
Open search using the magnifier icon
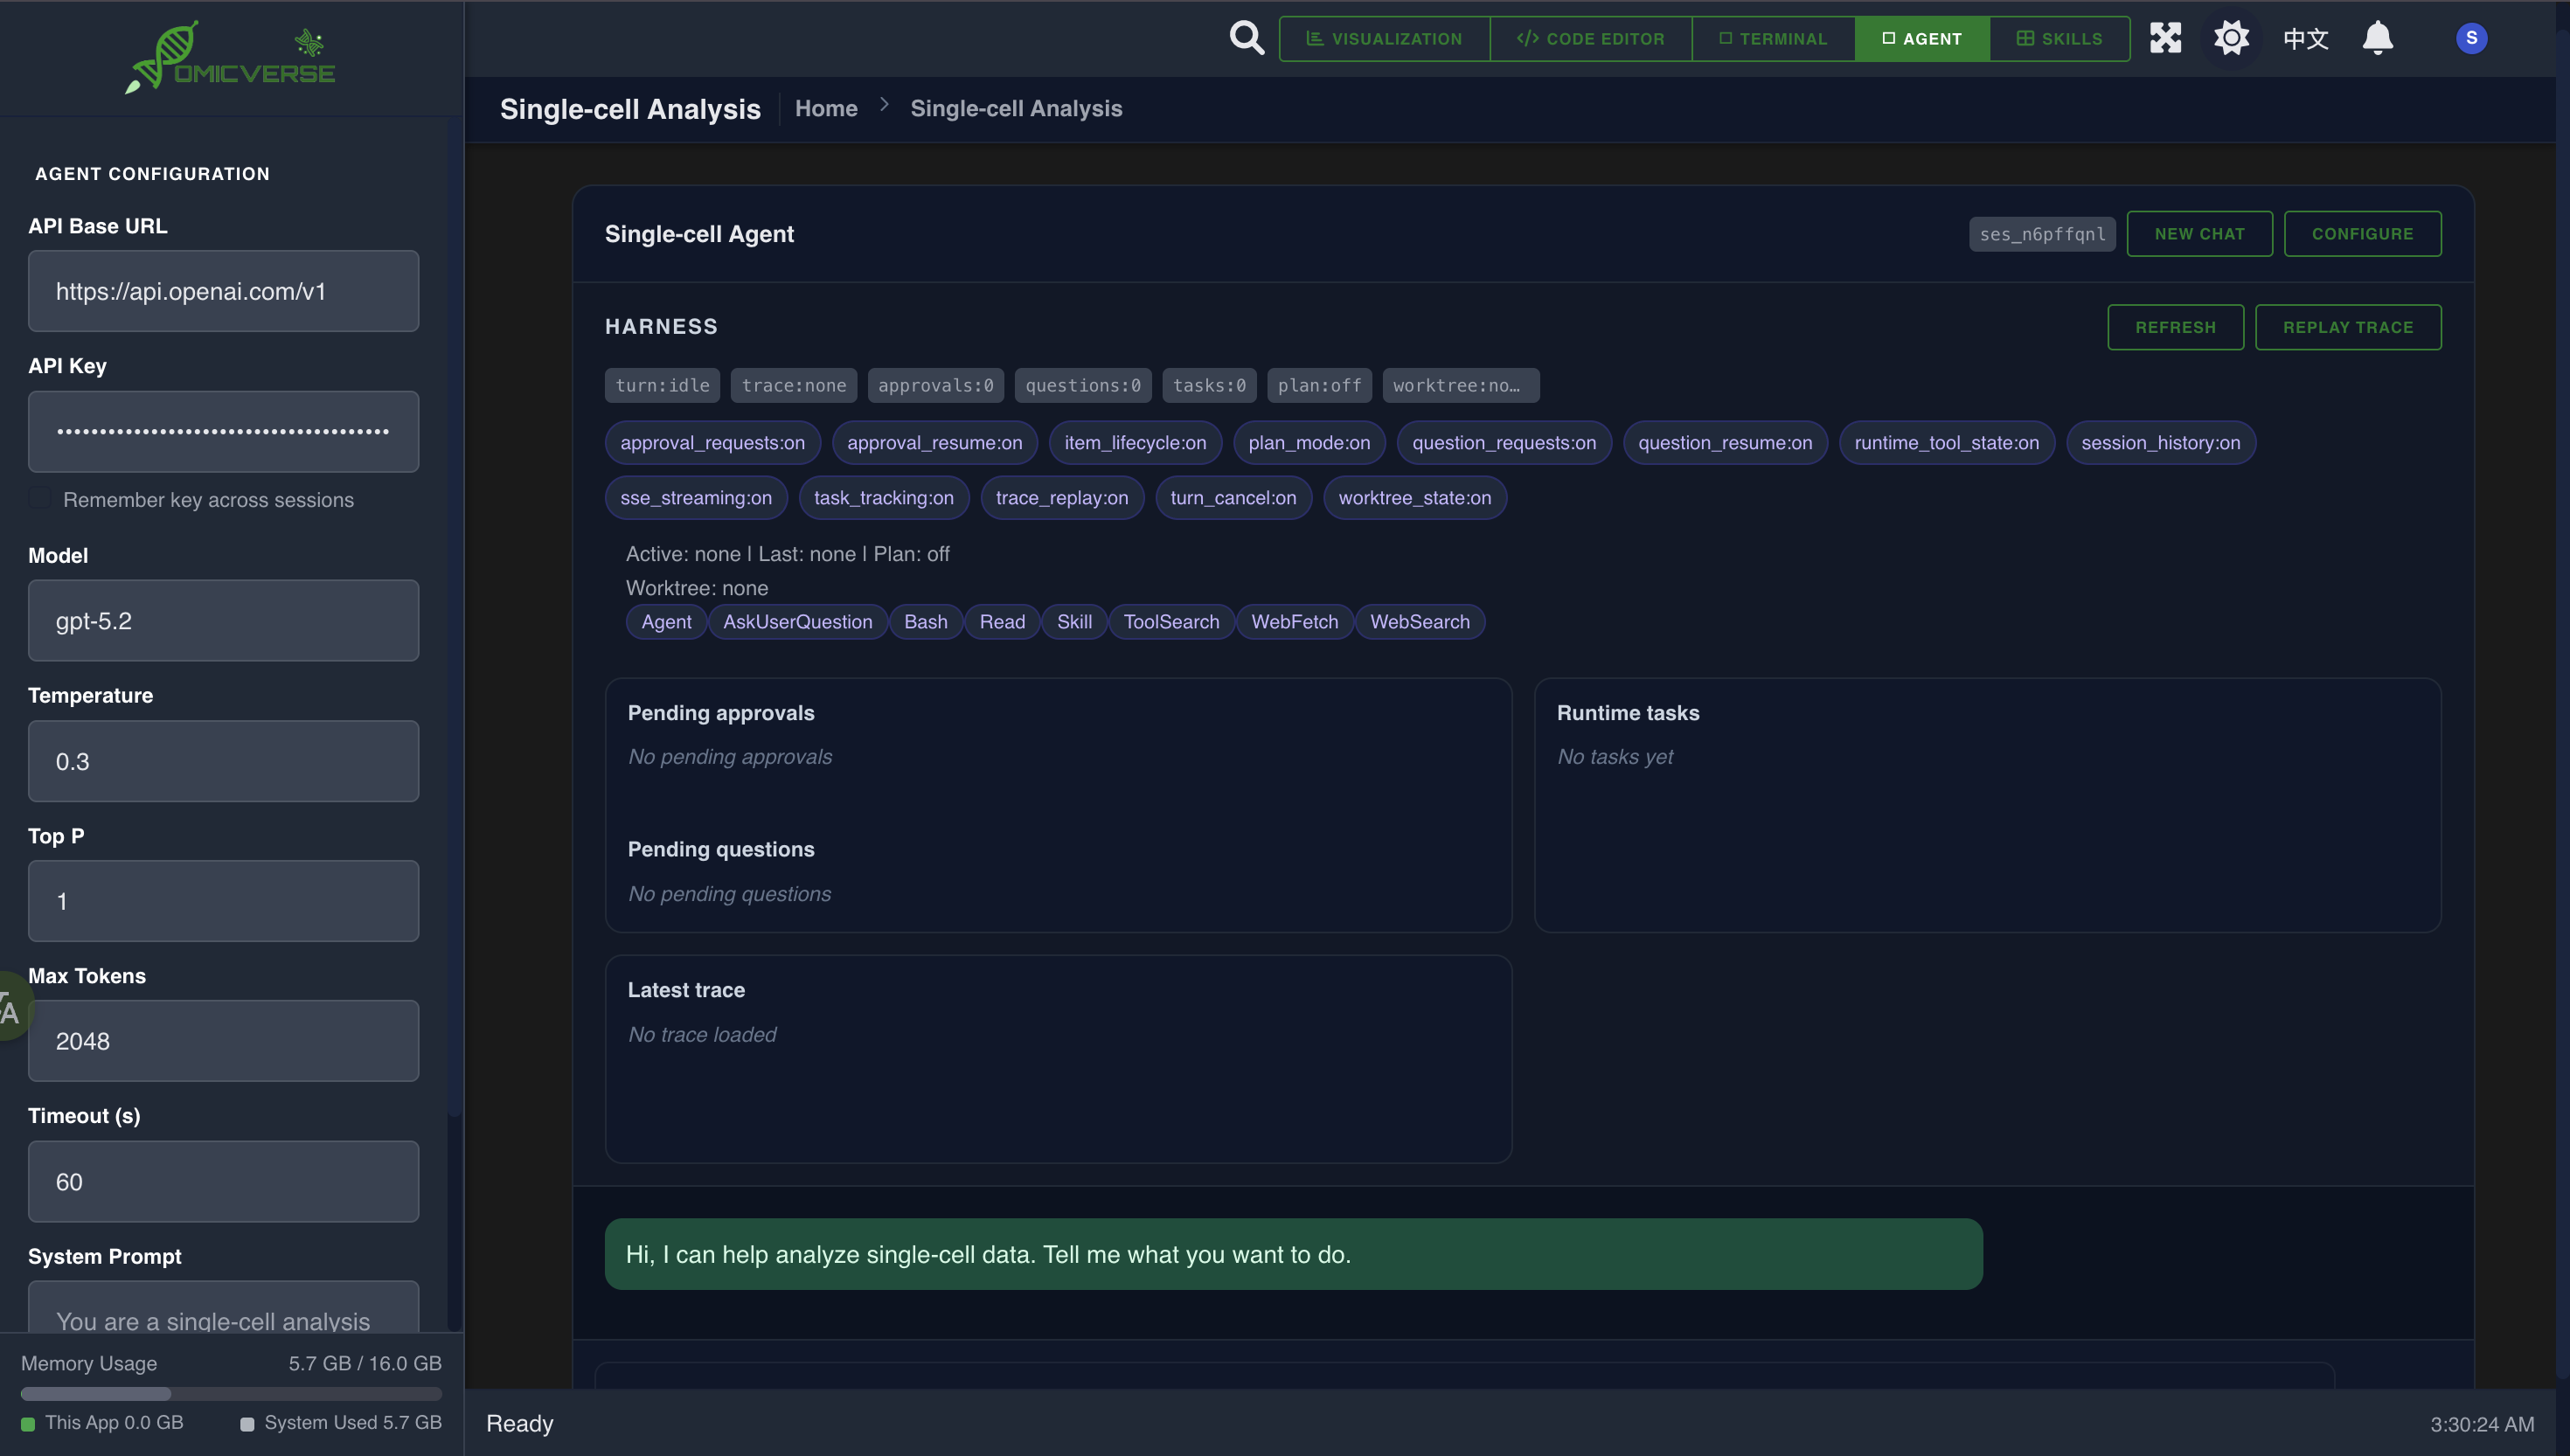pyautogui.click(x=1246, y=38)
